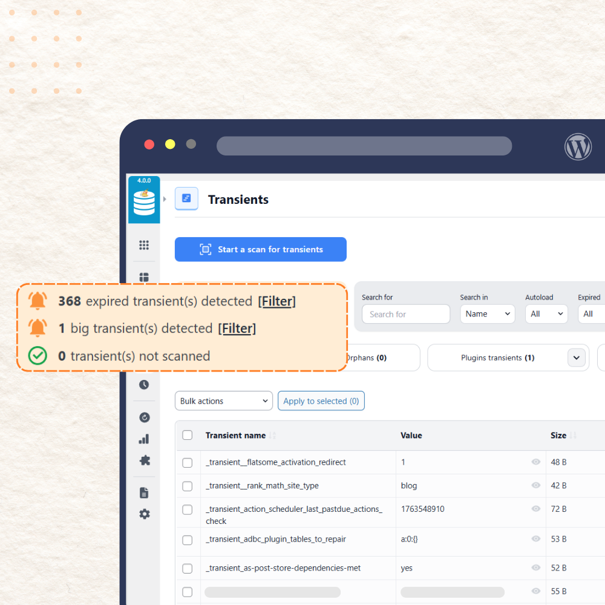Open the Search in Name dropdown

[487, 314]
